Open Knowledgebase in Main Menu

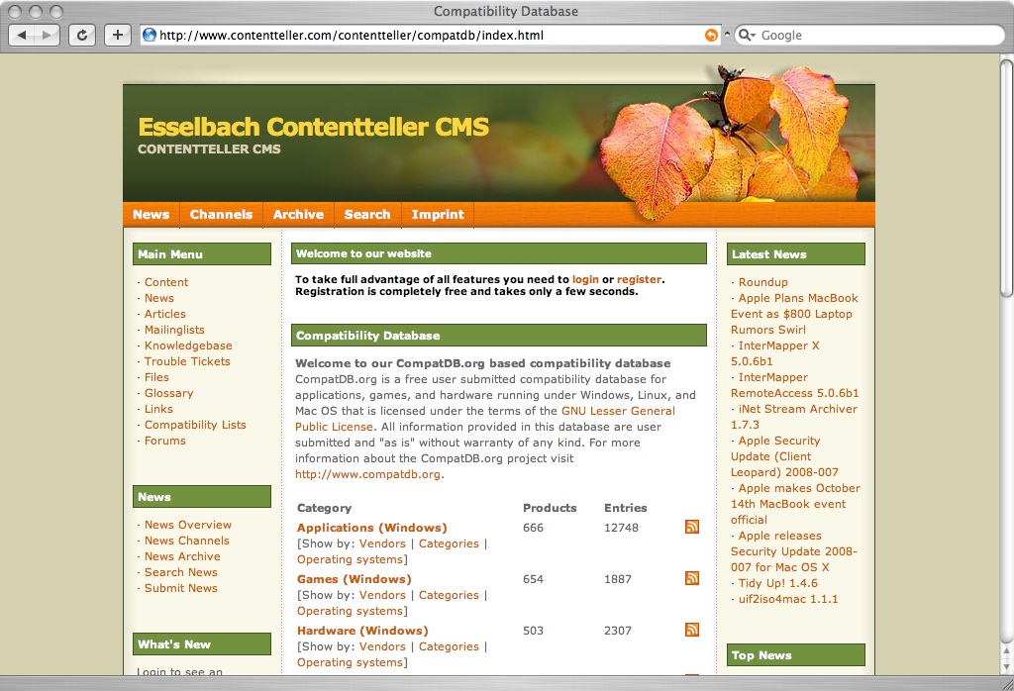coord(188,345)
